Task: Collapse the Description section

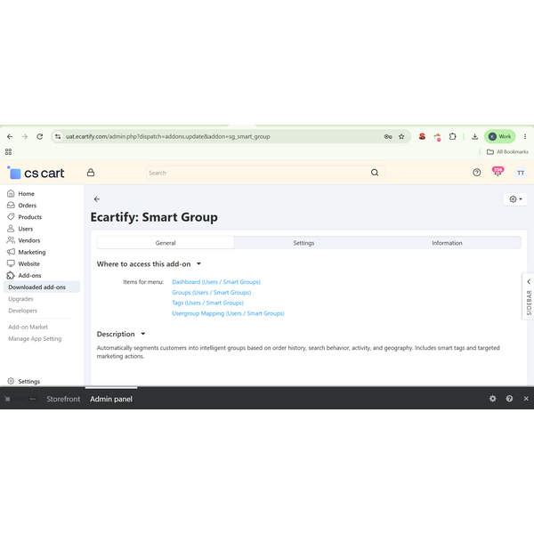Action: pos(121,334)
